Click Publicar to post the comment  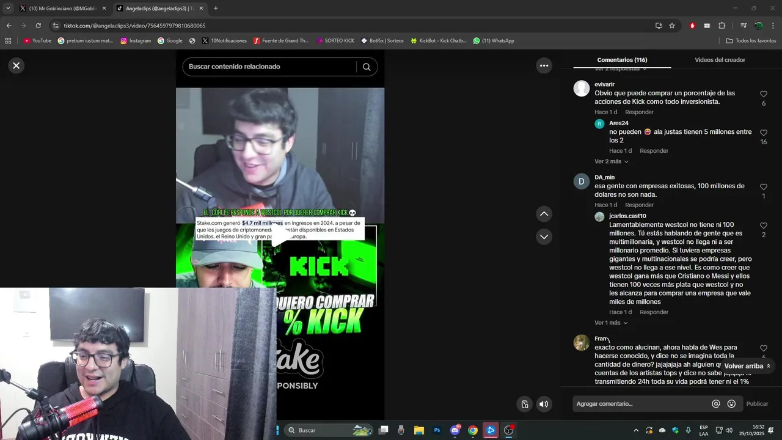[757, 404]
